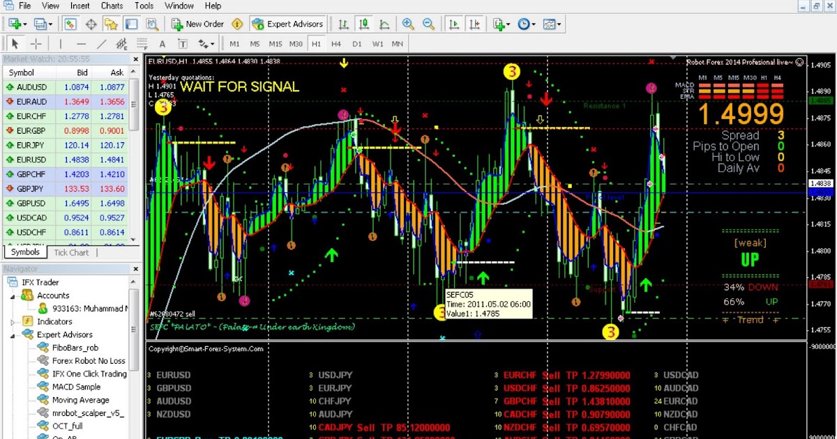
Task: Open the Insert menu
Action: (x=80, y=6)
